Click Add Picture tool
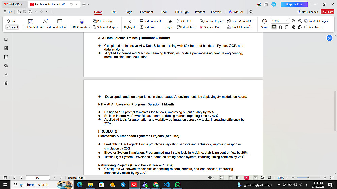 pyautogui.click(x=60, y=24)
